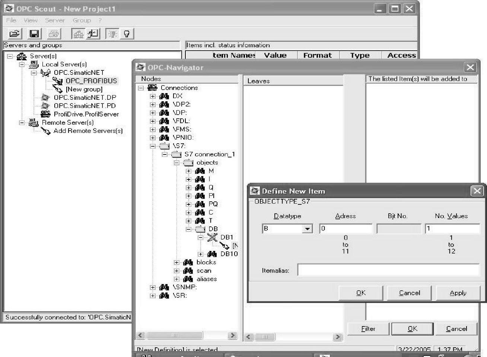
Task: Click the binoculars icon next to scan
Action: (188, 271)
